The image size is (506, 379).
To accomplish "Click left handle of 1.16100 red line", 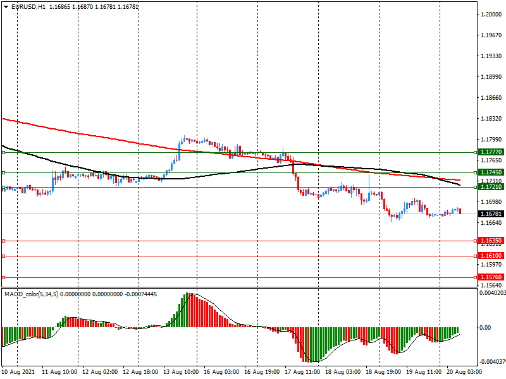I will pyautogui.click(x=4, y=256).
